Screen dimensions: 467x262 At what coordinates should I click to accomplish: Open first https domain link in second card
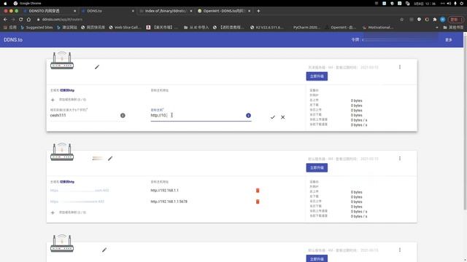80,191
